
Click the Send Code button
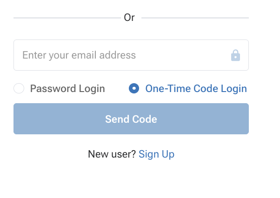131,119
